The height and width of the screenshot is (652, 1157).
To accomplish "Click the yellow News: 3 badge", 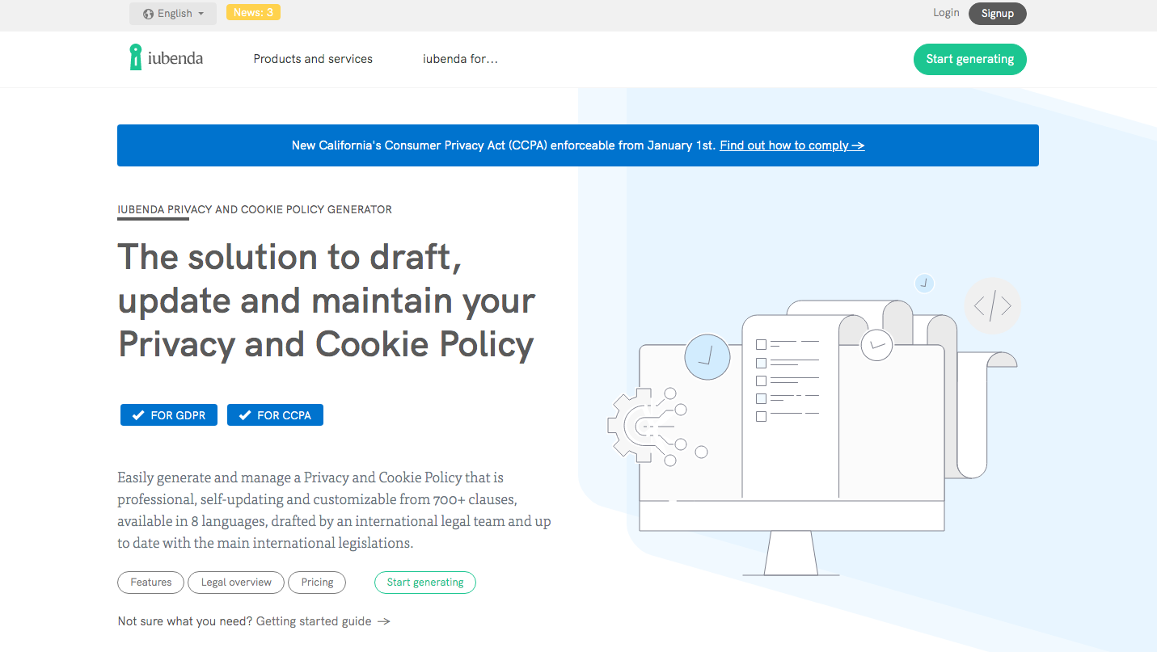I will (253, 12).
